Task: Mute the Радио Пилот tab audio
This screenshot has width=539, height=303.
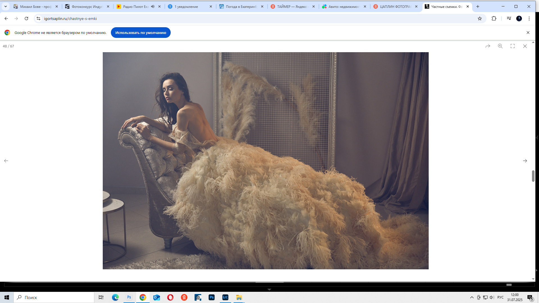Action: 153,6
